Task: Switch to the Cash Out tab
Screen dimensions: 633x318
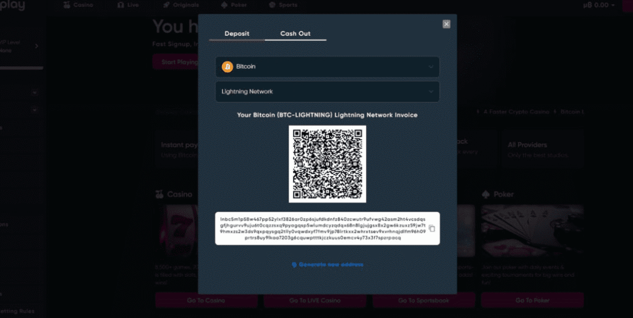Action: click(x=295, y=33)
